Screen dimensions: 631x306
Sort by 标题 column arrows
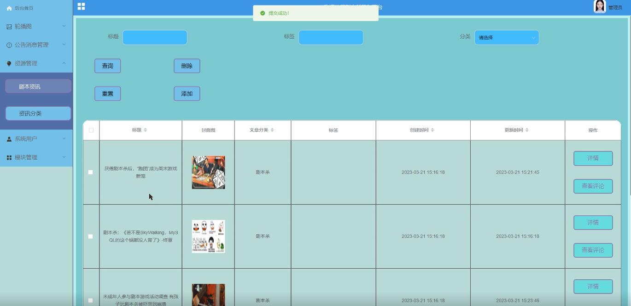[x=146, y=130]
